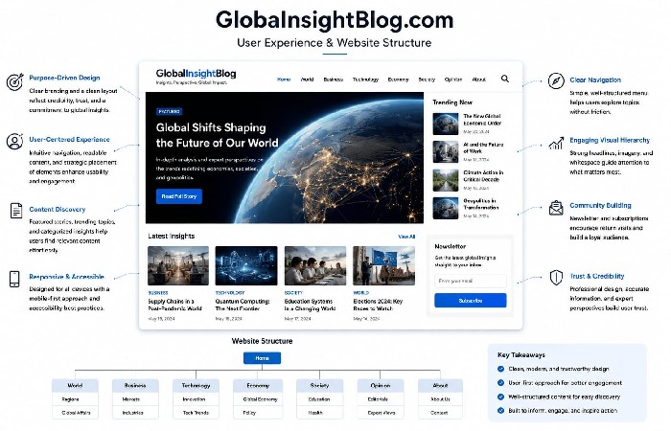
Task: Click the Community Building envelope icon
Action: click(x=556, y=208)
